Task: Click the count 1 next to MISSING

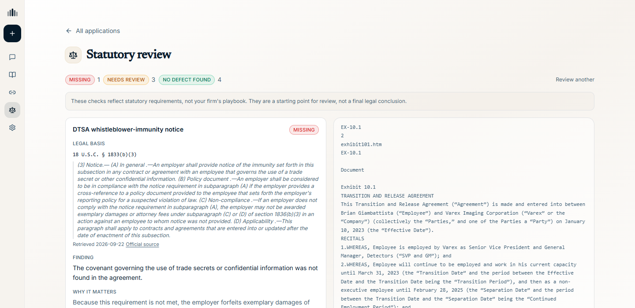Action: [x=99, y=80]
